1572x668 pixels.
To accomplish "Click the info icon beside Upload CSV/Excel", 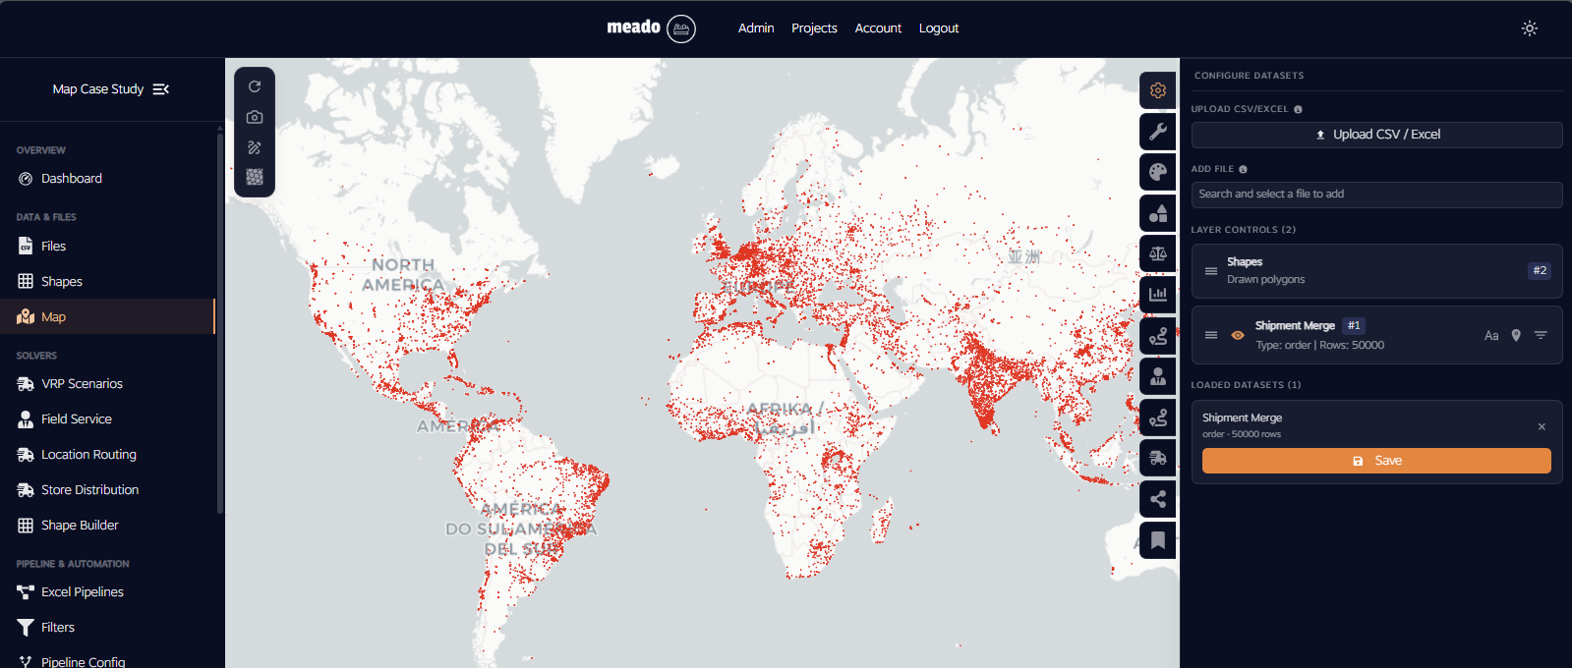I will [1298, 109].
